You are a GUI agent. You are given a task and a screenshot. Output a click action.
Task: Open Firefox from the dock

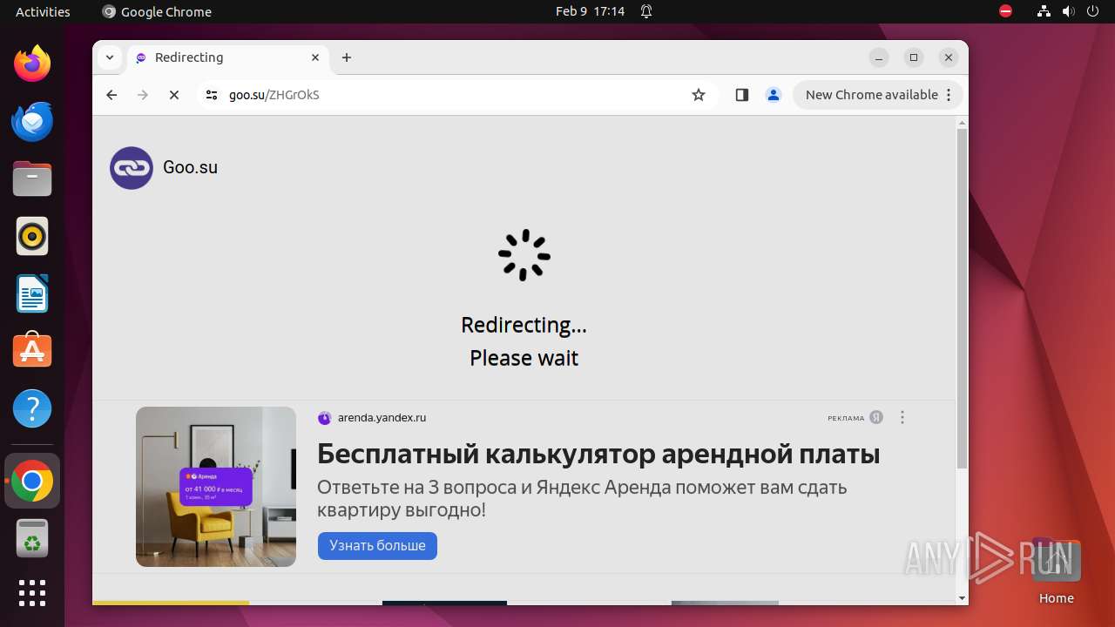point(32,64)
